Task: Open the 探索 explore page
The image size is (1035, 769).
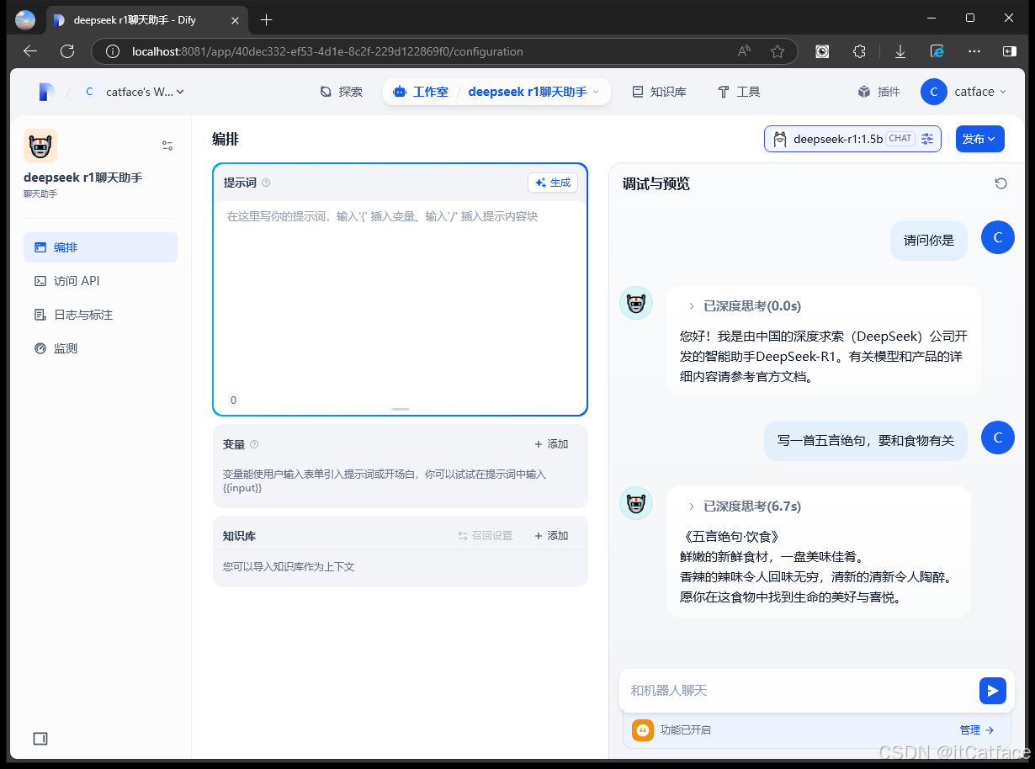Action: pyautogui.click(x=342, y=92)
